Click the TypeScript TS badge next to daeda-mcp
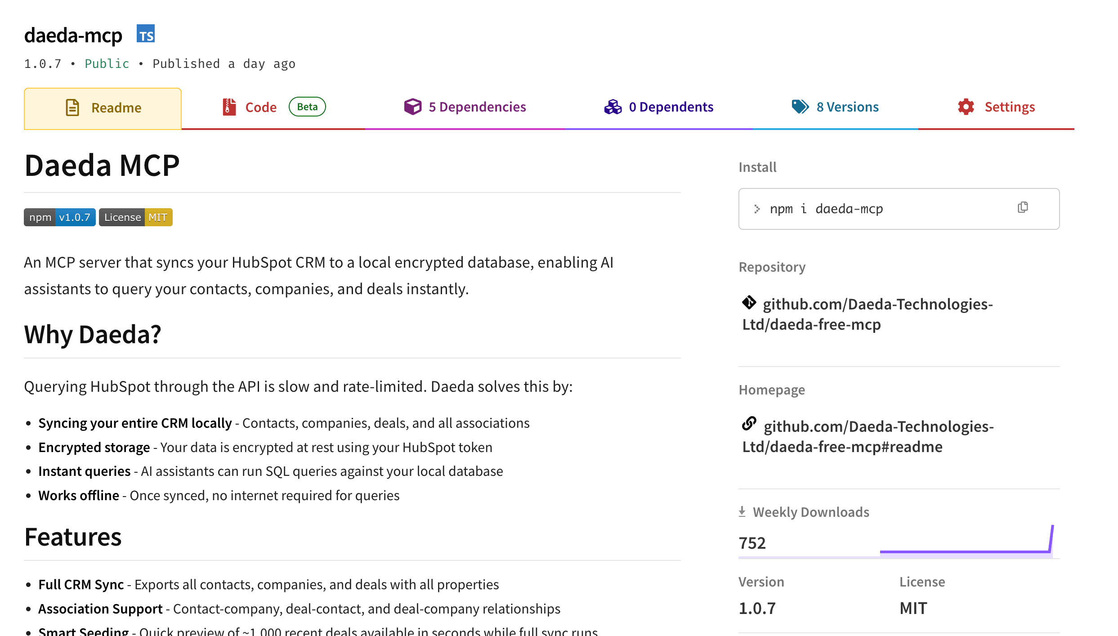 tap(145, 33)
